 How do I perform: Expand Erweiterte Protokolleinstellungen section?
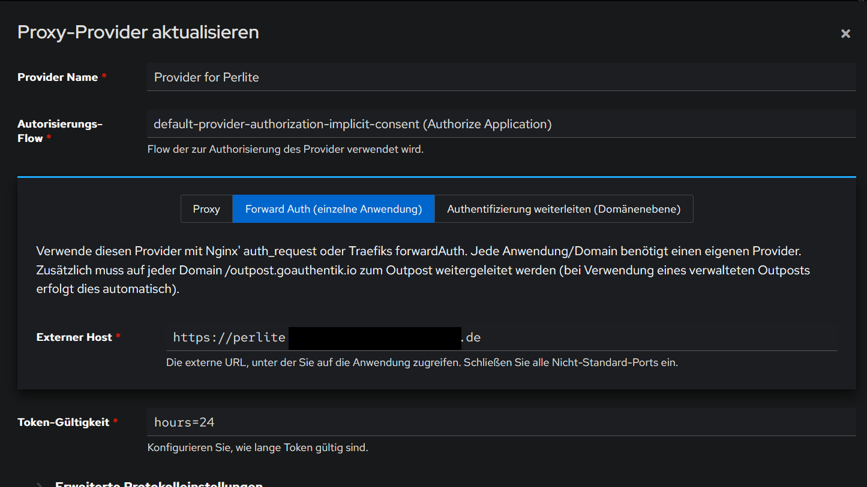(x=159, y=484)
